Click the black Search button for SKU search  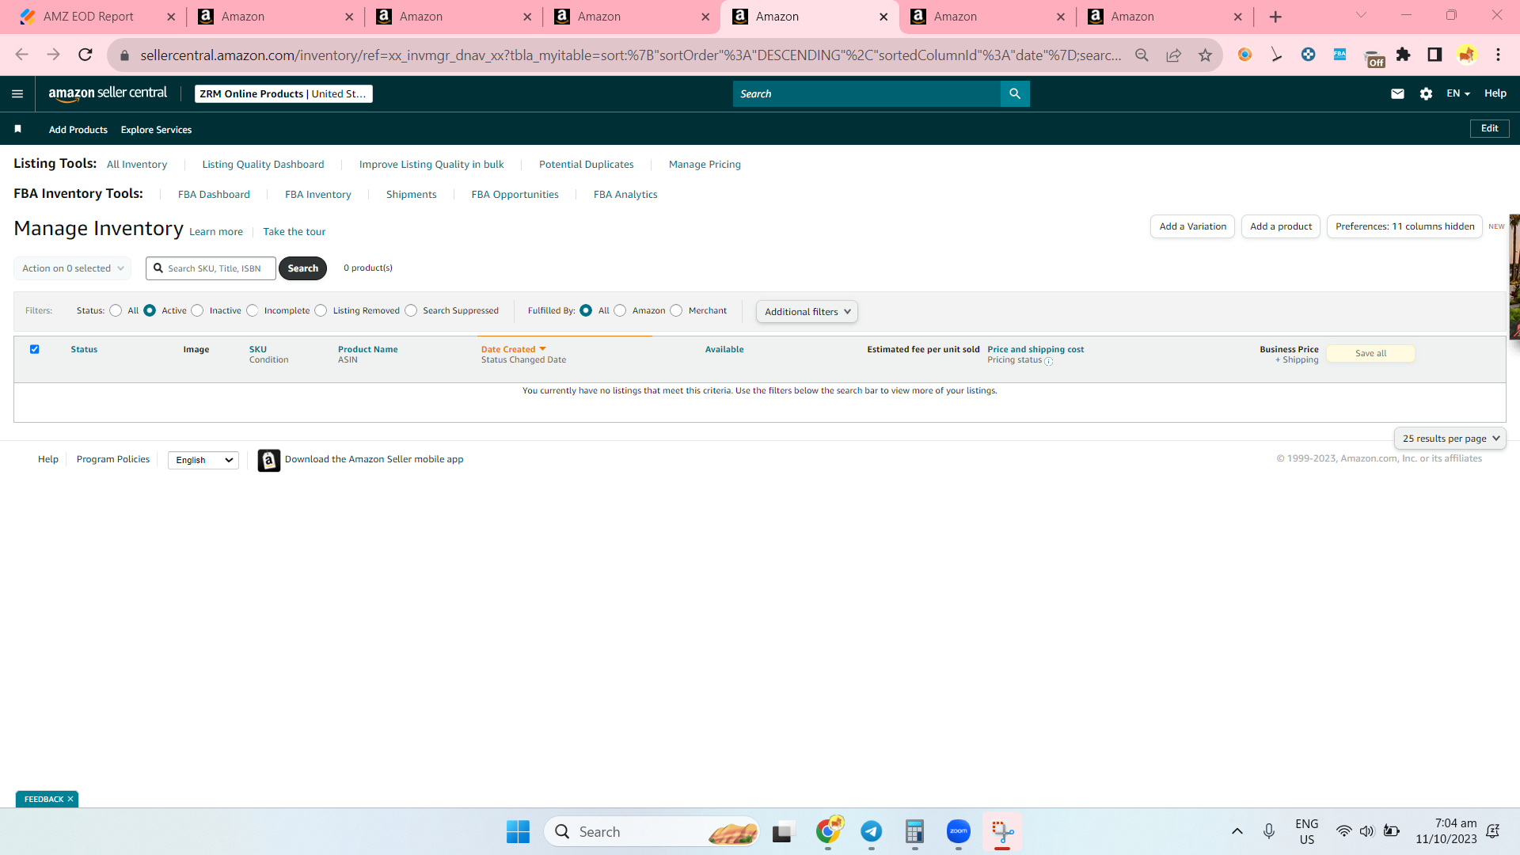point(302,268)
